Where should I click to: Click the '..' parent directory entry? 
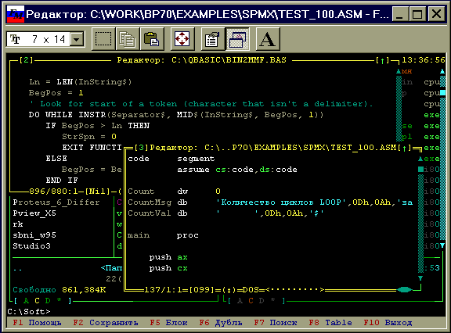click(17, 269)
